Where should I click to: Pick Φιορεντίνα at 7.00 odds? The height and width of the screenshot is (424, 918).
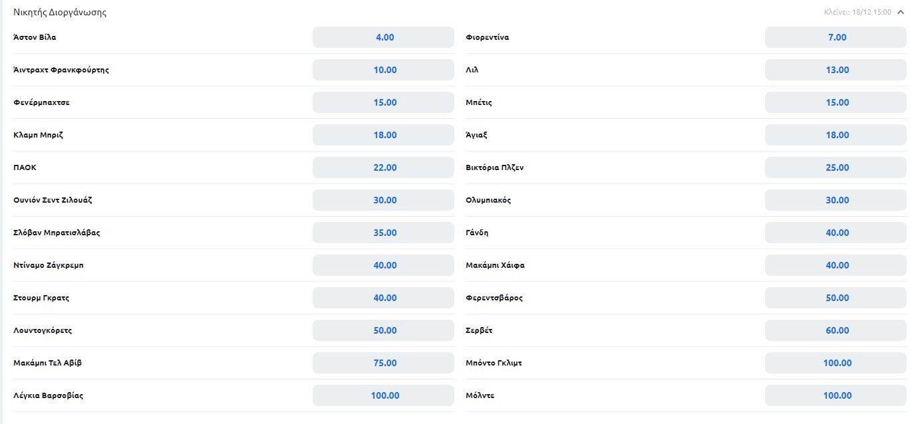tap(836, 37)
